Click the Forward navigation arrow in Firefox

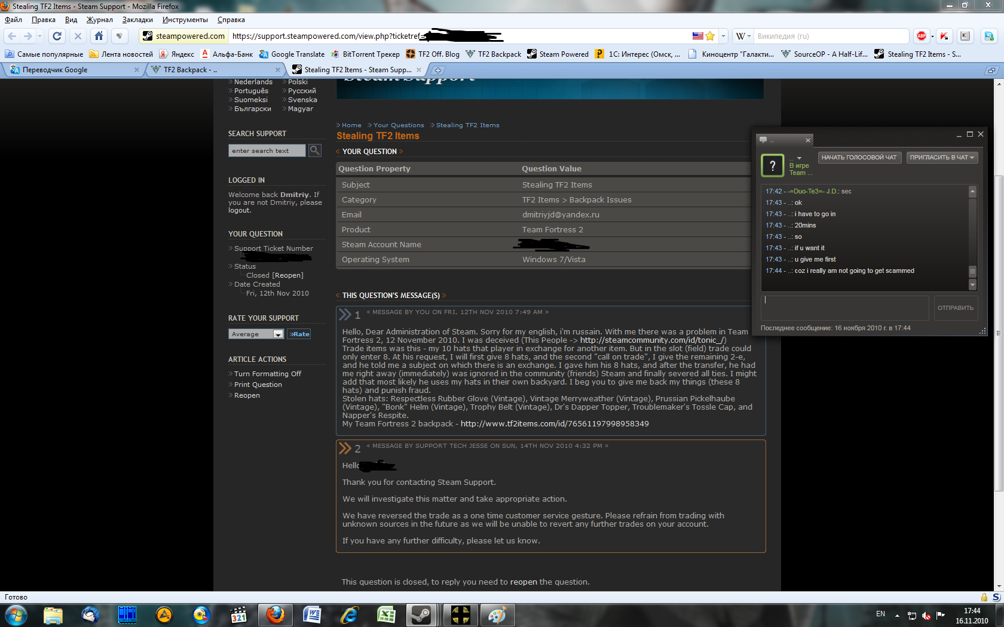click(x=27, y=36)
